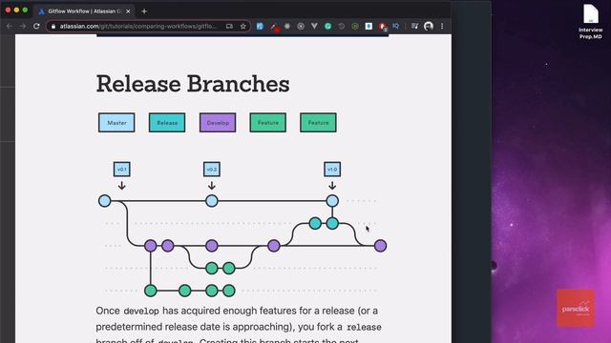The image size is (611, 343).
Task: Click the master commit node under v0.2
Action: (212, 201)
